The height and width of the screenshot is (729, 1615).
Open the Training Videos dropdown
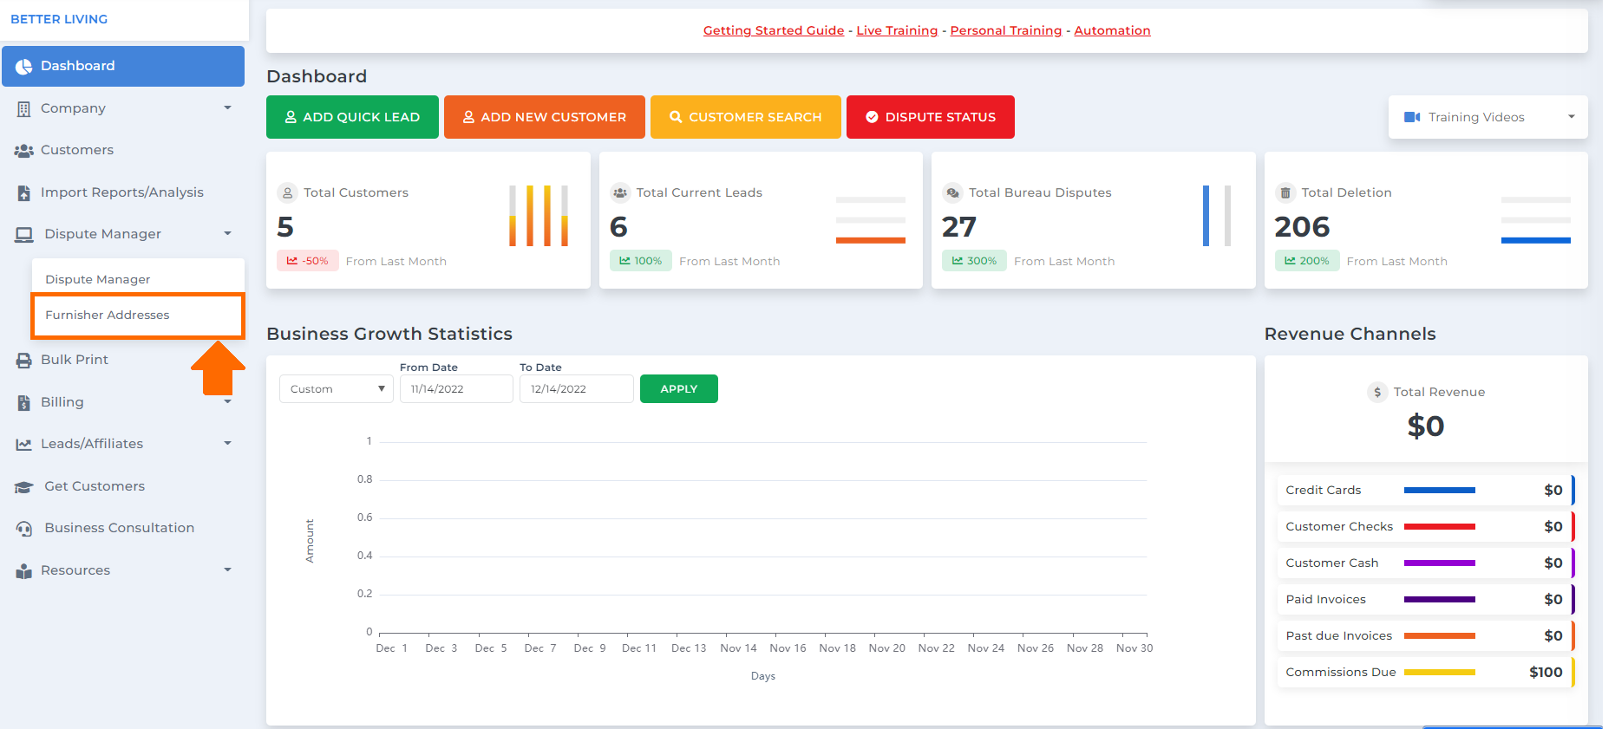[x=1488, y=117]
